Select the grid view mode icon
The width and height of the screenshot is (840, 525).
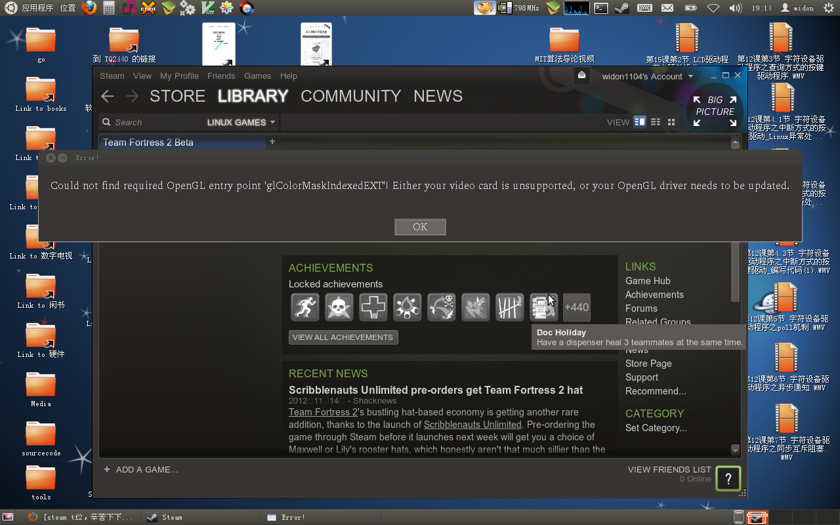pos(671,122)
